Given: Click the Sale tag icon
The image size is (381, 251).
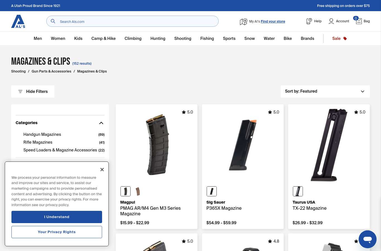Looking at the screenshot, I should click(345, 38).
